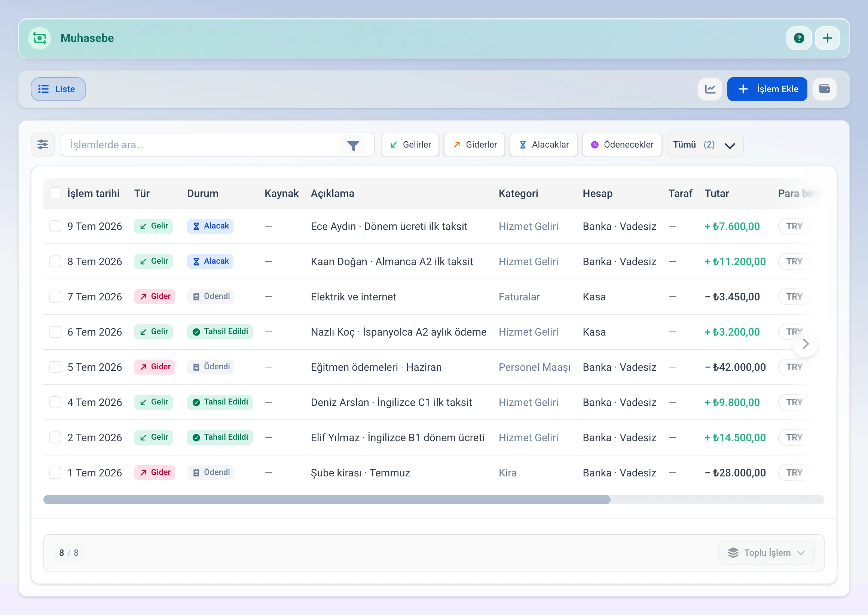Click the Alacak status badge on 8 Tem 2026
868x615 pixels.
point(210,261)
